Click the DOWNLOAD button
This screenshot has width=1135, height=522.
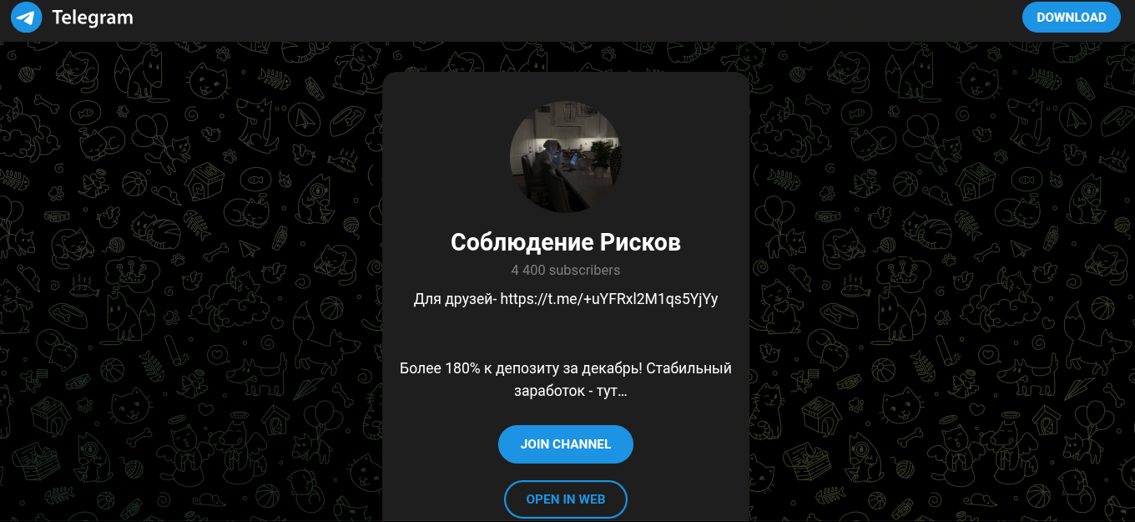pyautogui.click(x=1072, y=17)
